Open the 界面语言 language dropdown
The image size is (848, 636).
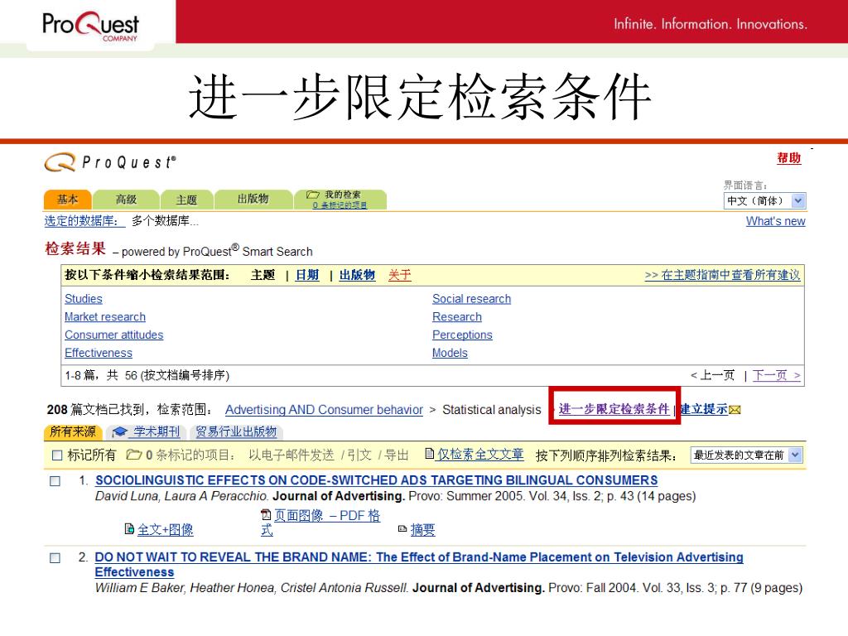click(x=764, y=200)
